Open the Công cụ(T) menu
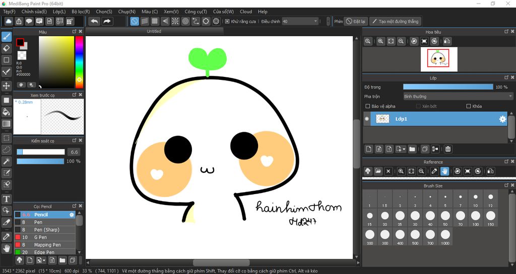 pyautogui.click(x=196, y=12)
